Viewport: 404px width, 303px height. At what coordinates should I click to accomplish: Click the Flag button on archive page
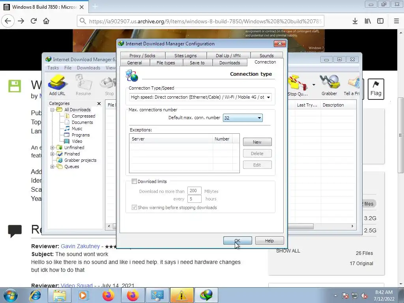(x=376, y=89)
